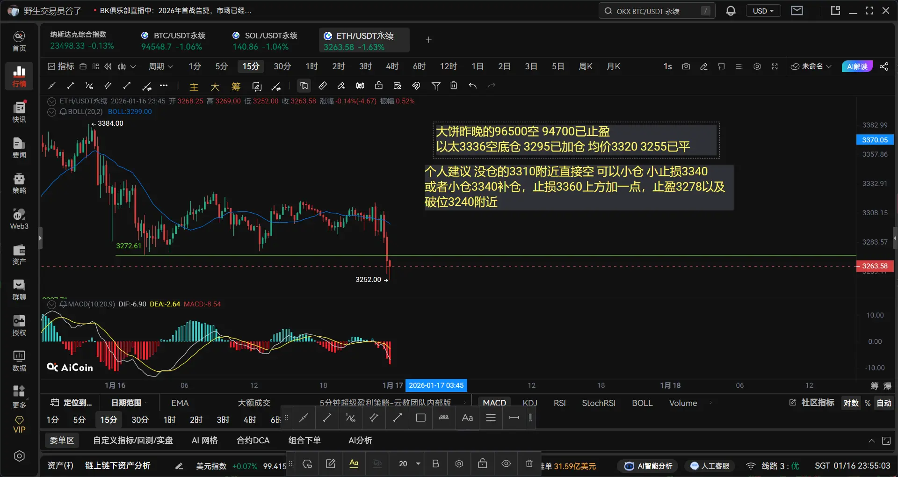Expand the 周期 period dropdown
898x477 pixels.
click(x=161, y=66)
